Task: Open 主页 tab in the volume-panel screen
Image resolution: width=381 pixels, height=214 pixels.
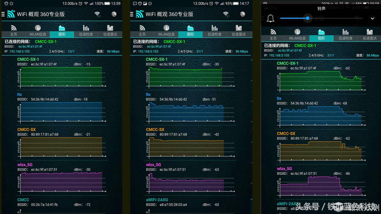Action: pyautogui.click(x=273, y=35)
